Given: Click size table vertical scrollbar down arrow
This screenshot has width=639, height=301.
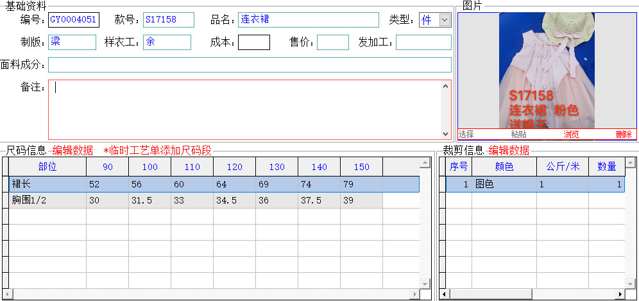Looking at the screenshot, I should 425,284.
